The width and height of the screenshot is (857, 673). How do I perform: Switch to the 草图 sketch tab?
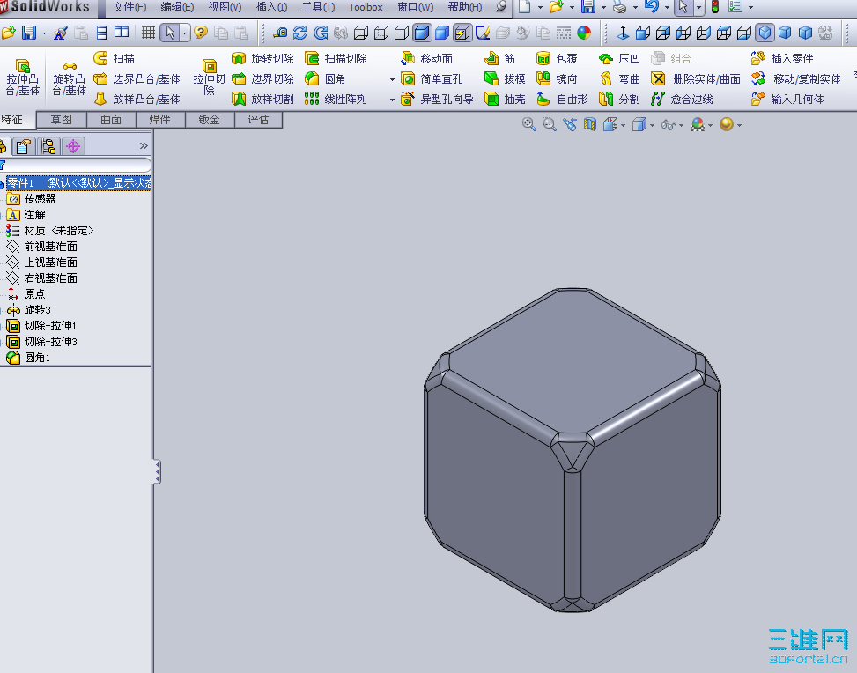(x=62, y=120)
